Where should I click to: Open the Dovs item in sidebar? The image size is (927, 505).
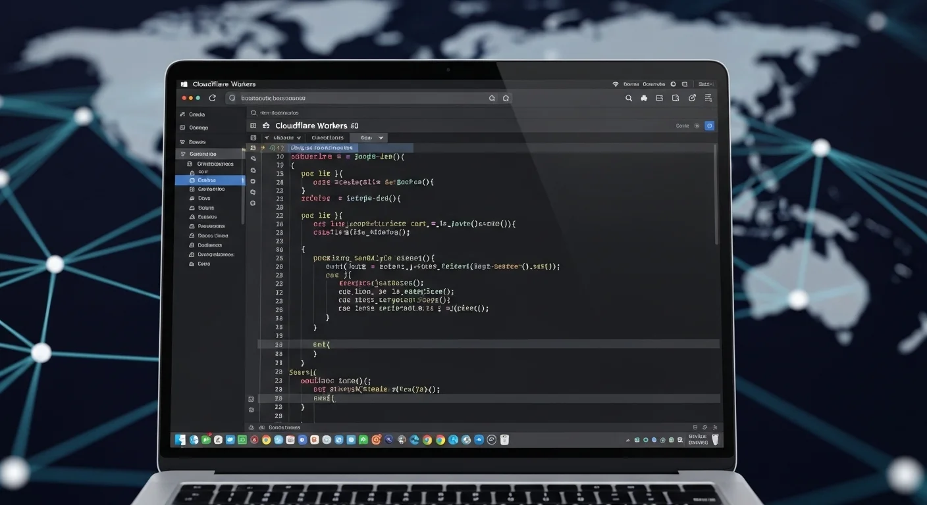pos(204,198)
